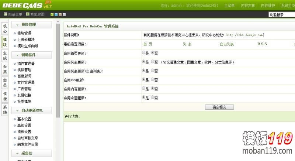
Task: Open 上传新模块 in the sidebar
Action: (x=26, y=40)
